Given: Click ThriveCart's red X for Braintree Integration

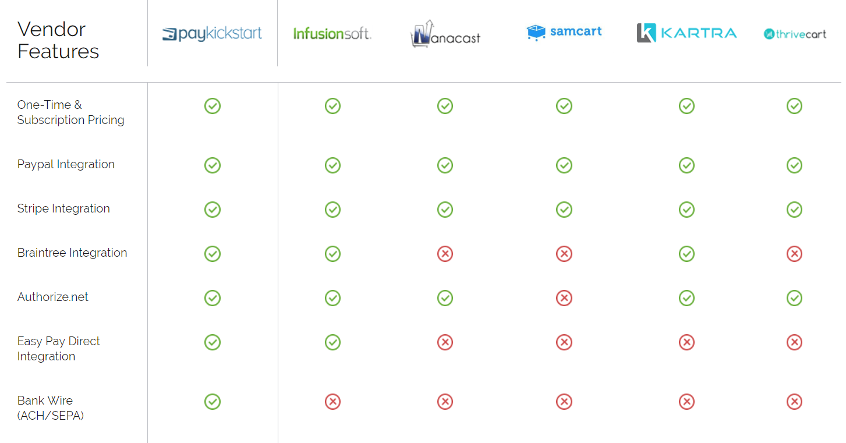Looking at the screenshot, I should (794, 254).
